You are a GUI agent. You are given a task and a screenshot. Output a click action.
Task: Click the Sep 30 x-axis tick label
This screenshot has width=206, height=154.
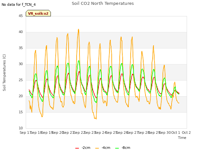click(165, 133)
